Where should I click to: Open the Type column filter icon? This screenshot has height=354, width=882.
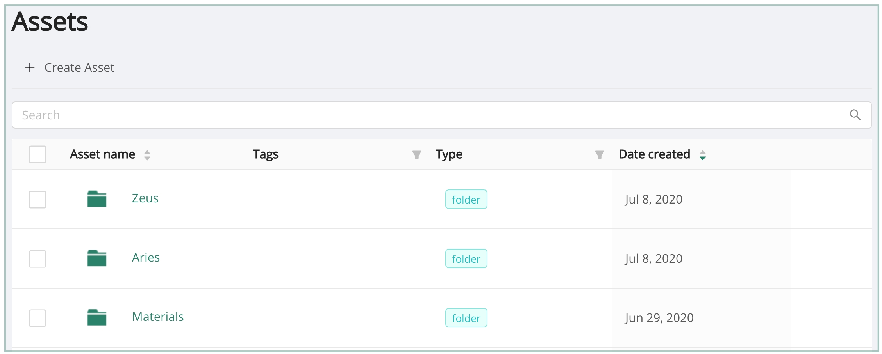(x=599, y=155)
